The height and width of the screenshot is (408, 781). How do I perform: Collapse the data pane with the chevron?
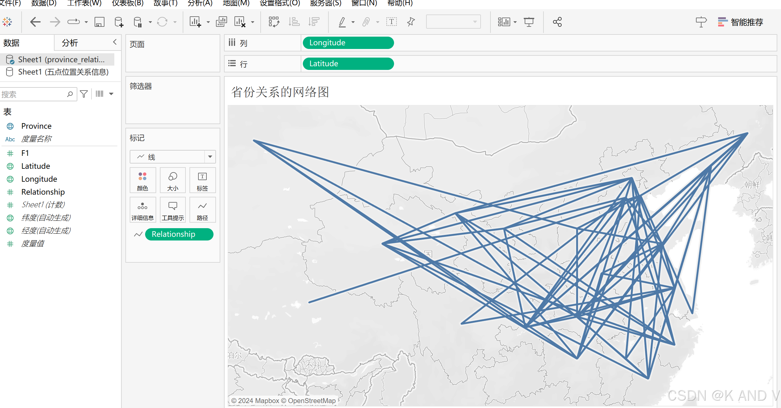tap(115, 42)
